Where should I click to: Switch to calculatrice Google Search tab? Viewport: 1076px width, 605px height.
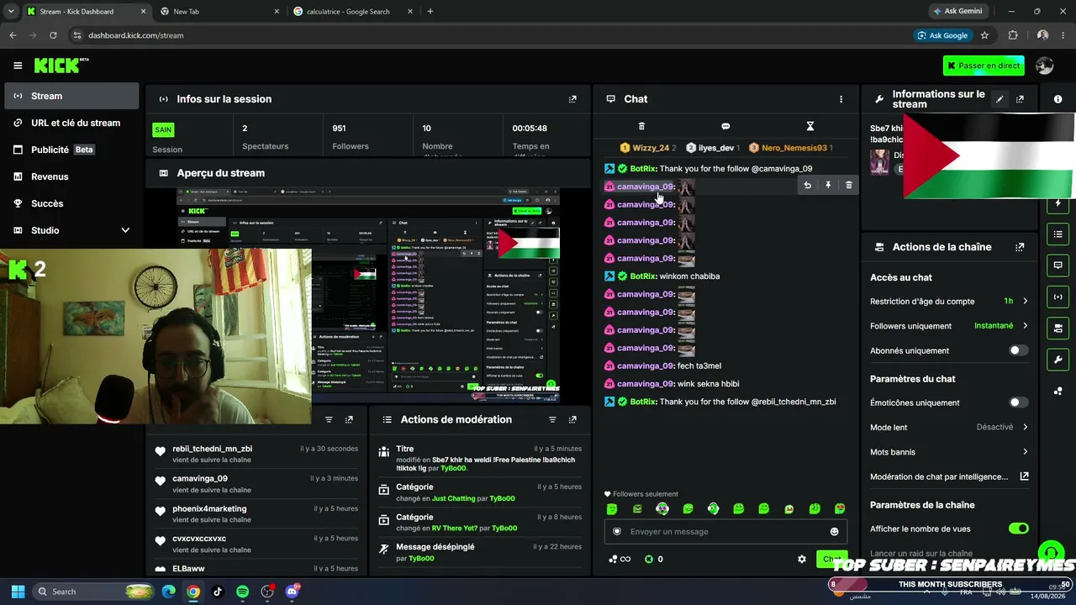coord(354,12)
